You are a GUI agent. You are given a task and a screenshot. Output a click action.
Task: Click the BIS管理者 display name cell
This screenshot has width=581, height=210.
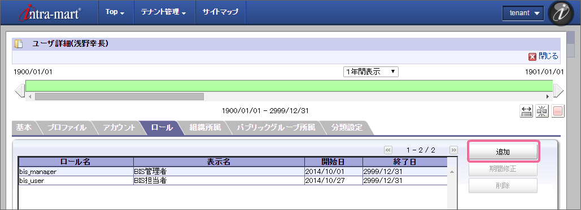tap(219, 172)
